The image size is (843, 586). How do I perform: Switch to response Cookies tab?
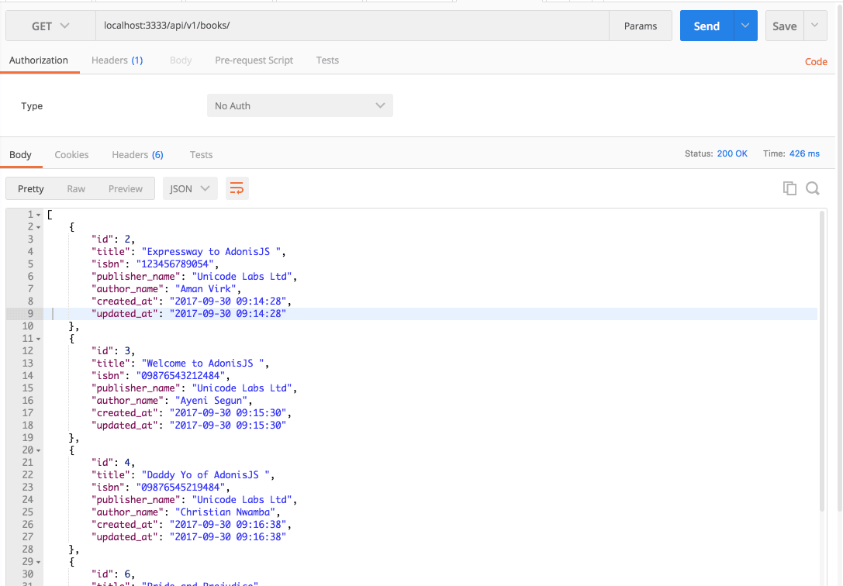click(x=71, y=155)
